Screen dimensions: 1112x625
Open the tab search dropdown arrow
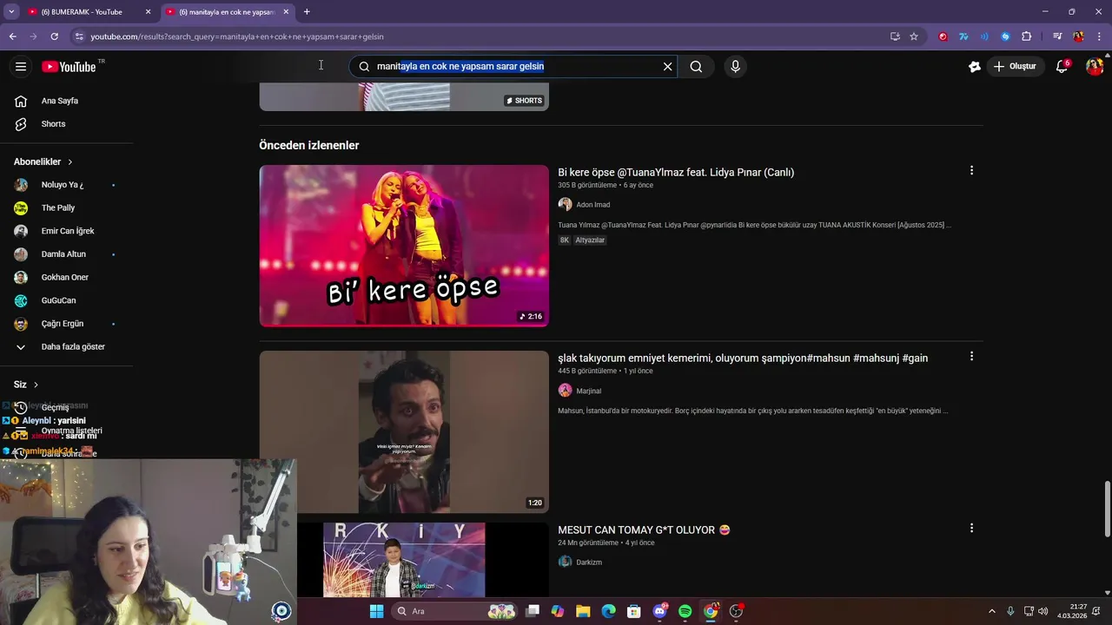11,12
